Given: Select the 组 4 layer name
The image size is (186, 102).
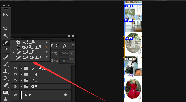Looking at the screenshot, I should pos(34,74).
